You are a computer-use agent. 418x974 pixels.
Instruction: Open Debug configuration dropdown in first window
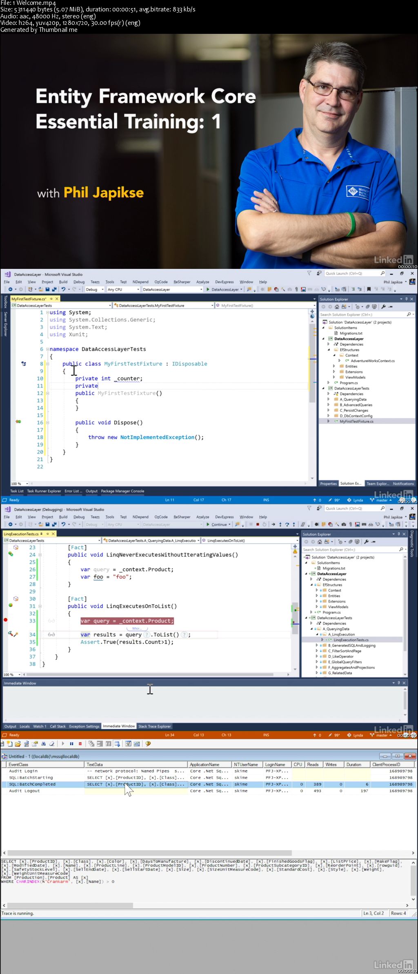click(95, 289)
